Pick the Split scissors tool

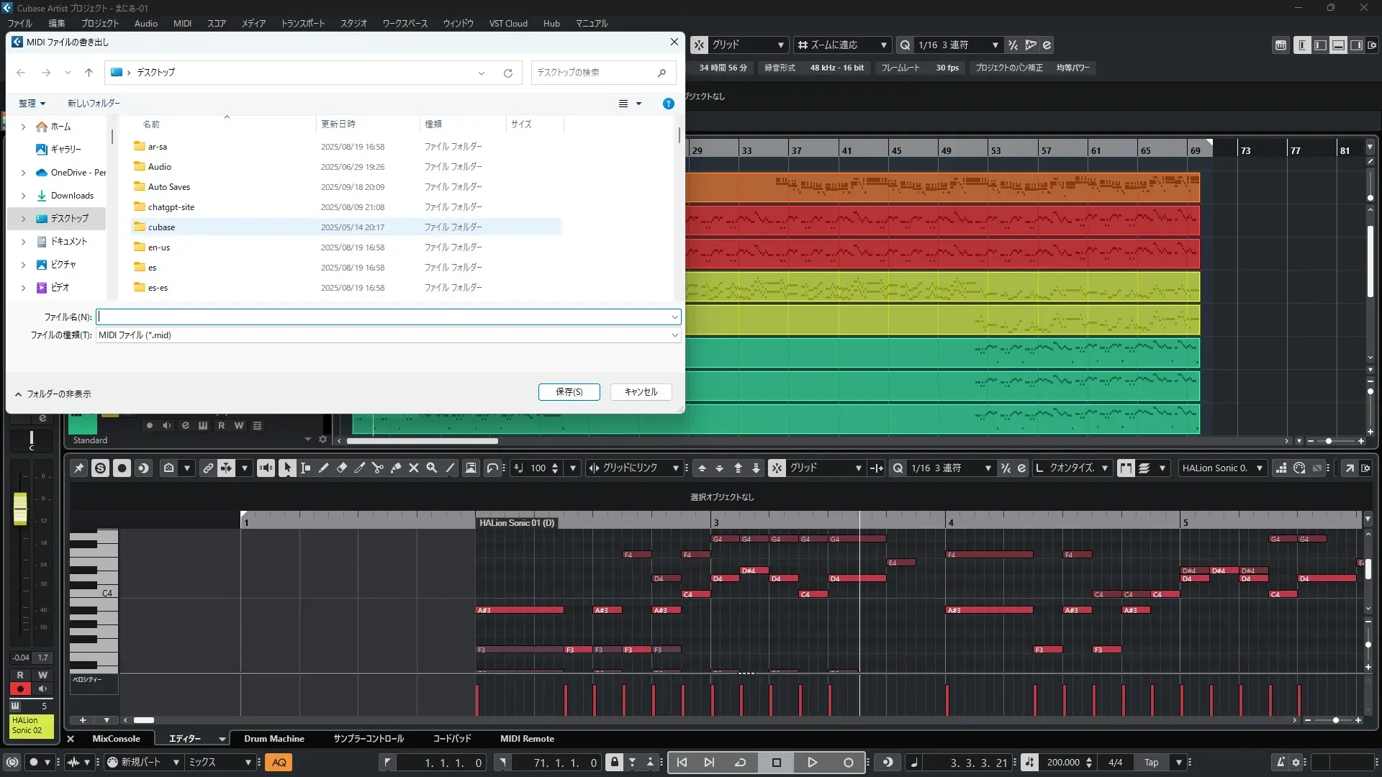point(378,468)
